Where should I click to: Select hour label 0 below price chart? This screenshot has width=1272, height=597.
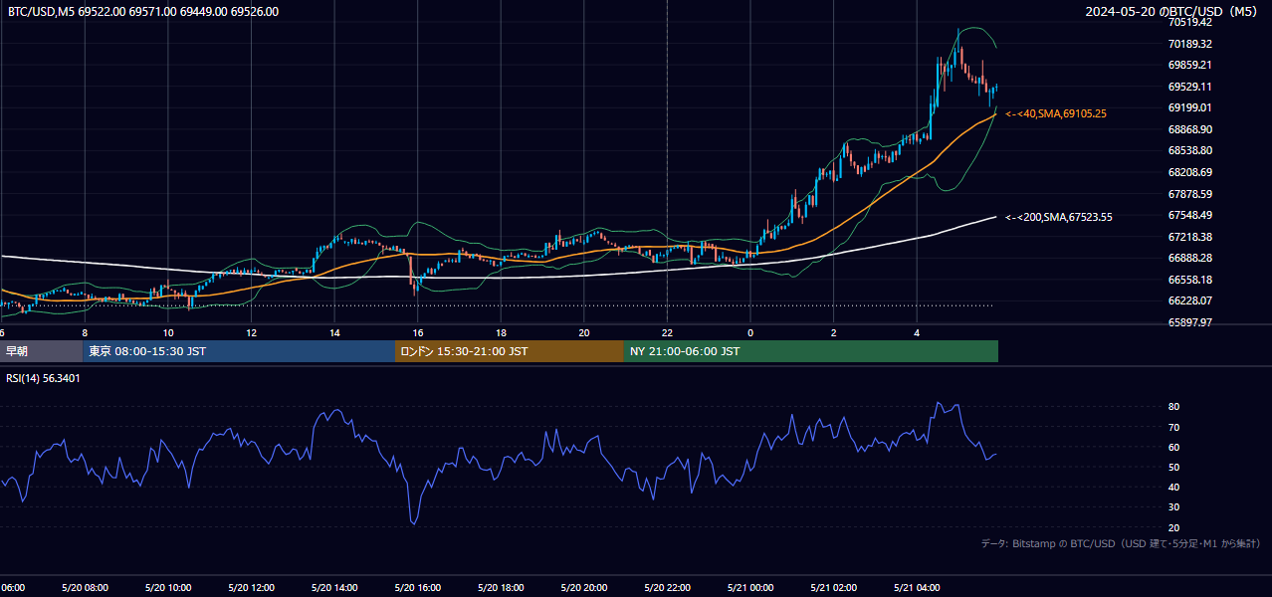click(x=750, y=333)
